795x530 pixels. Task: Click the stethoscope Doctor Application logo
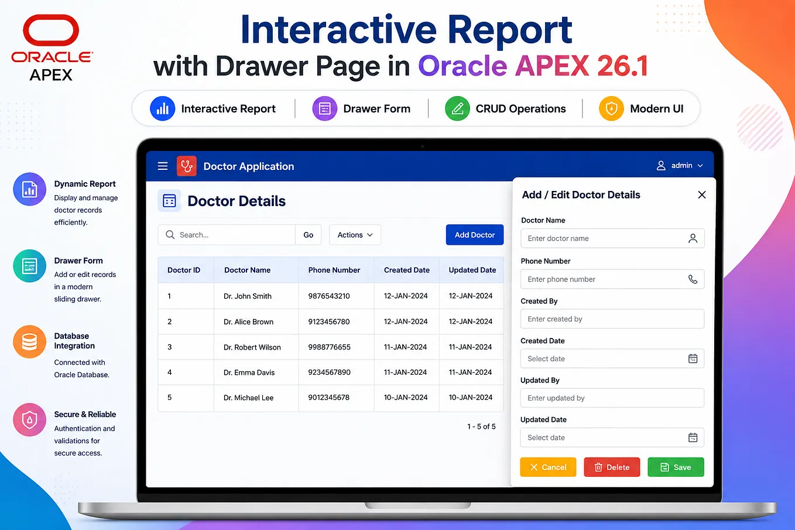(x=187, y=166)
